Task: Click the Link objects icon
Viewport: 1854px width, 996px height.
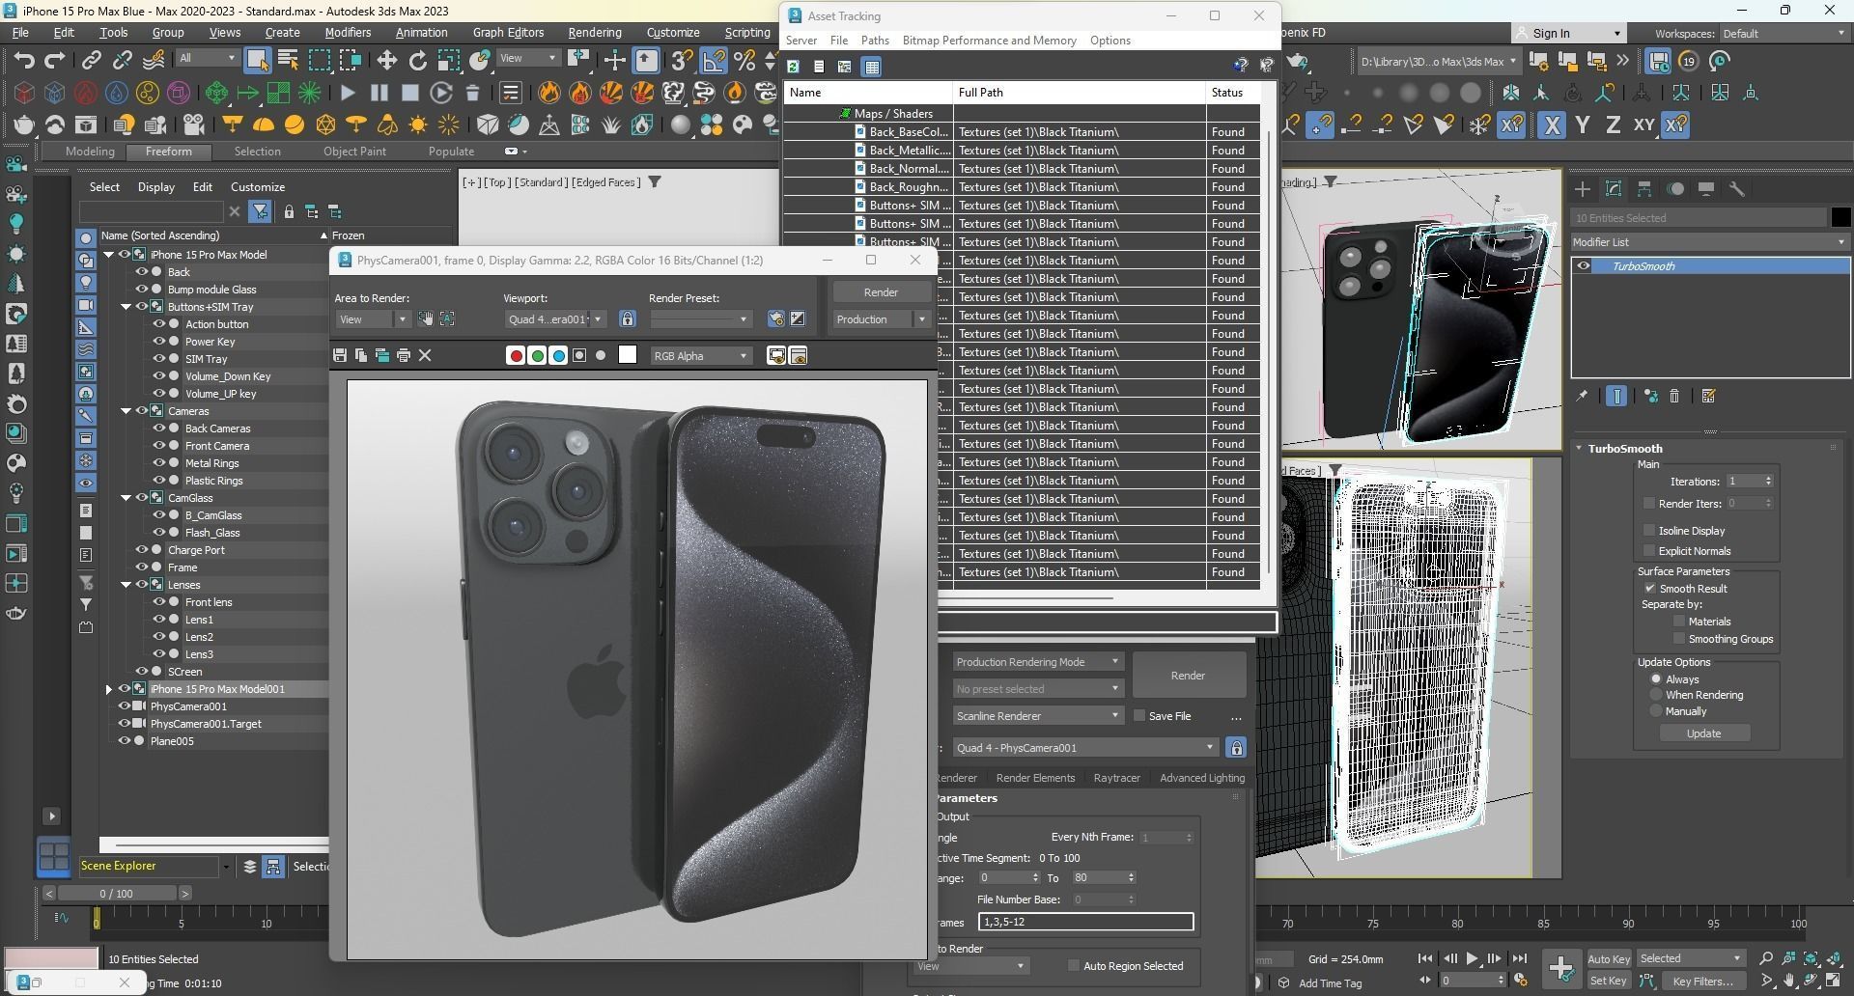Action: 91,61
